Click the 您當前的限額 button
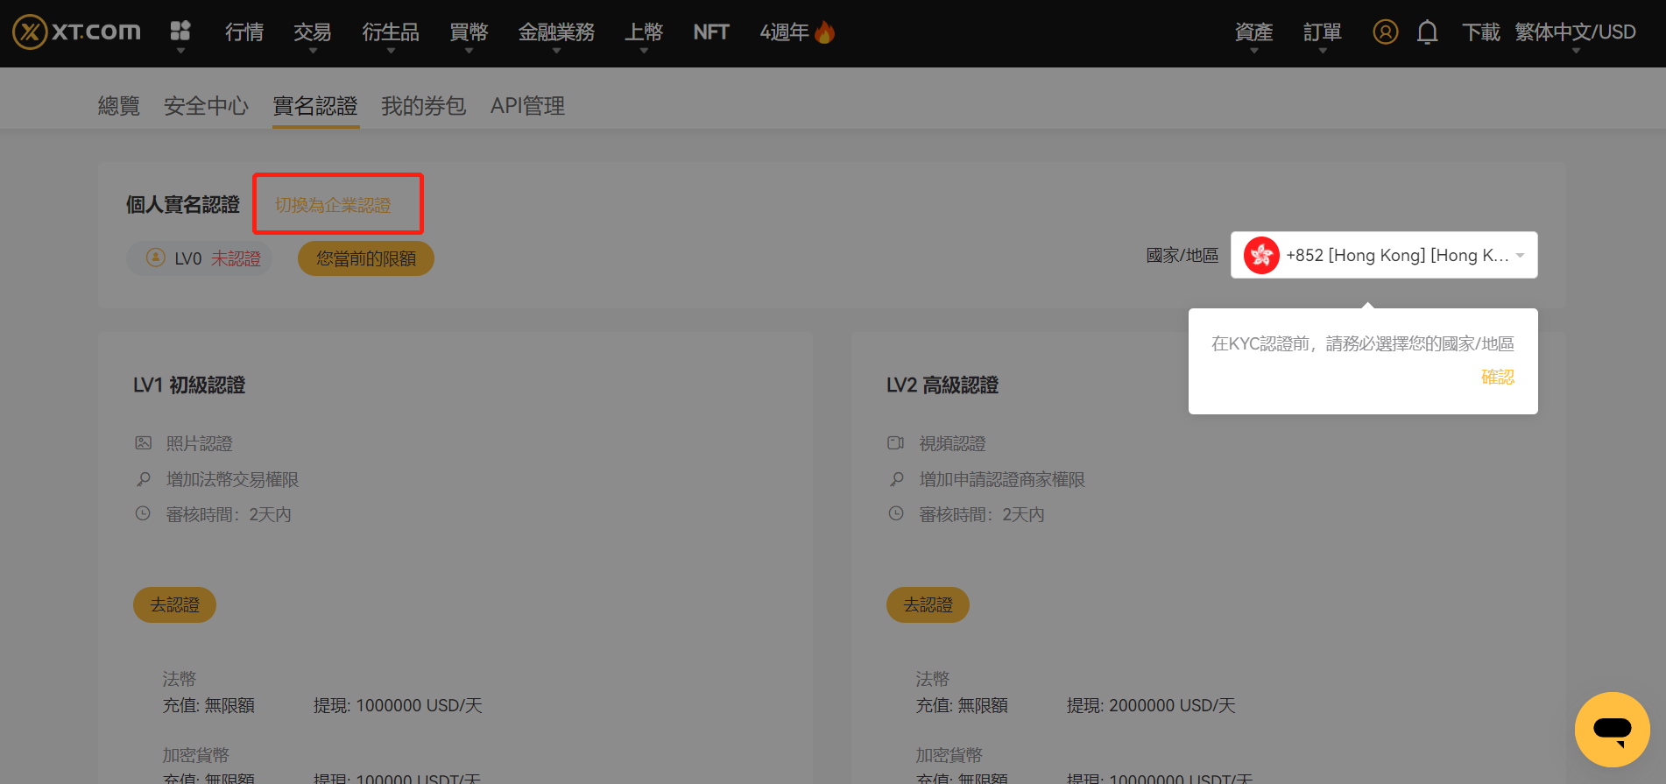The width and height of the screenshot is (1666, 784). (366, 258)
